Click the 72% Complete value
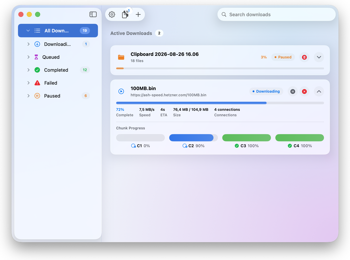This screenshot has height=260, width=350. [x=120, y=110]
